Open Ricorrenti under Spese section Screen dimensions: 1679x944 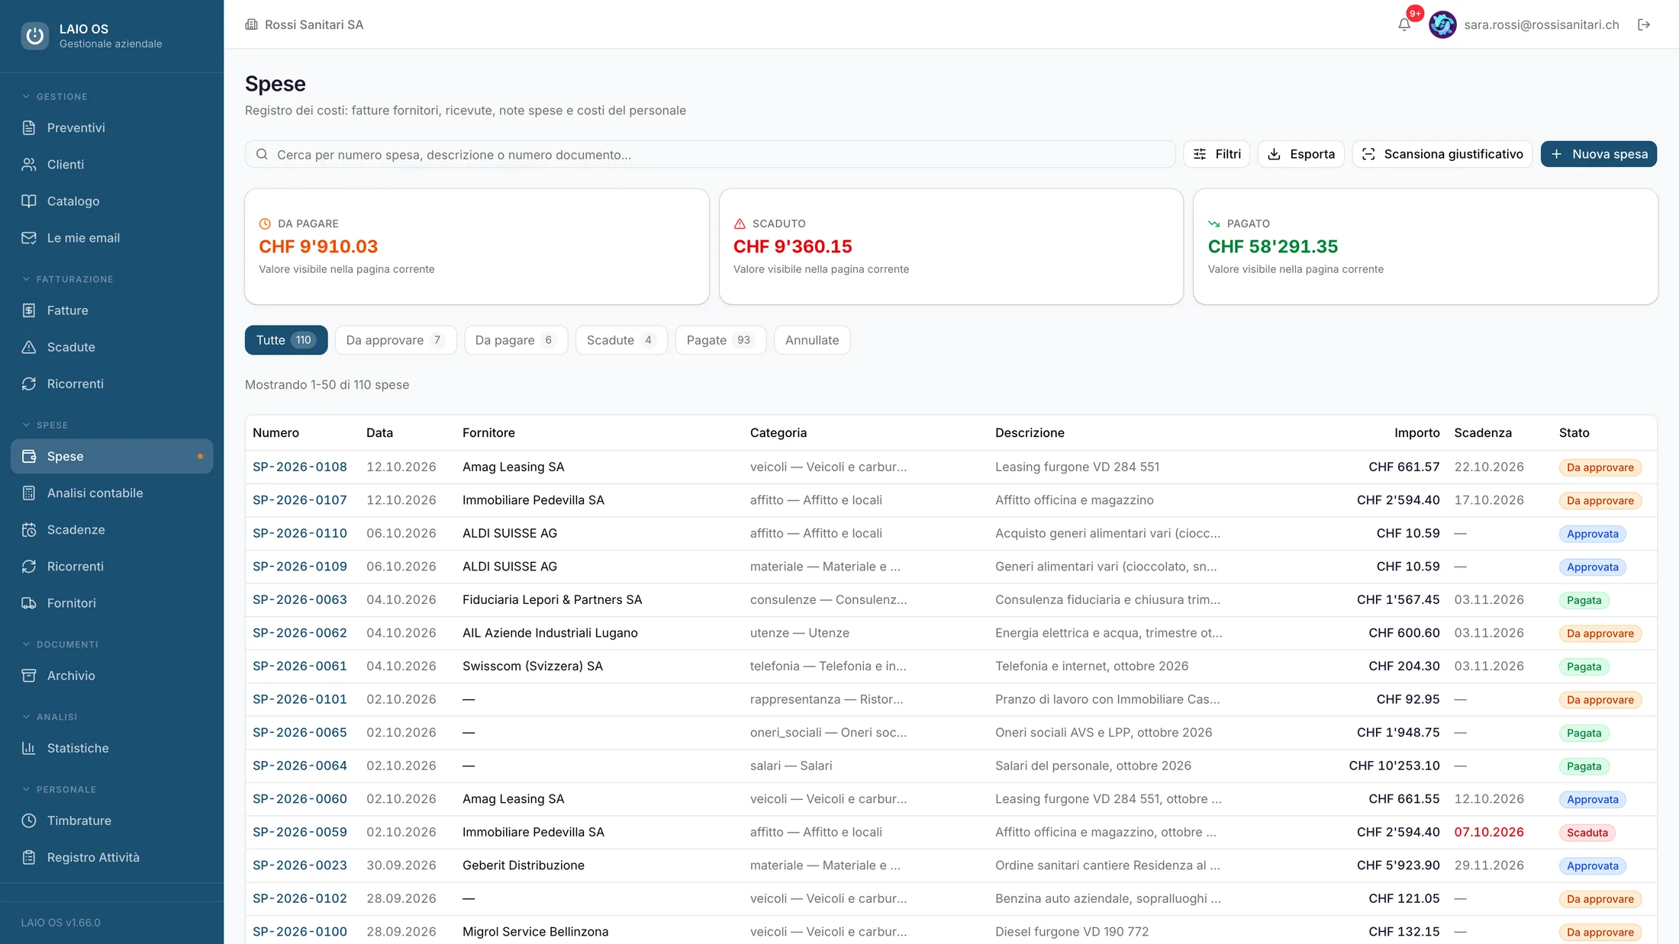pos(111,566)
